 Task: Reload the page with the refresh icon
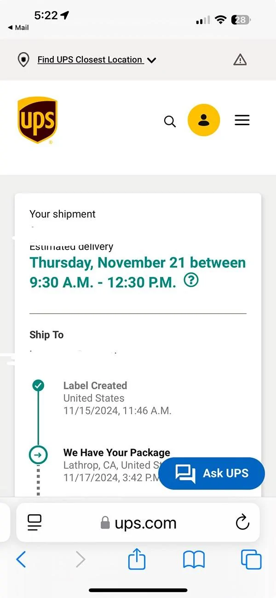coord(242,523)
